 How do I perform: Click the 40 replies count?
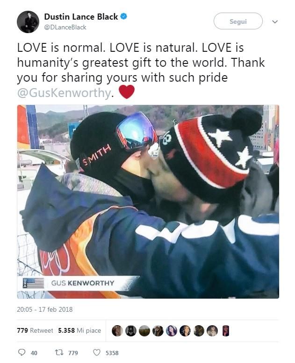34,353
